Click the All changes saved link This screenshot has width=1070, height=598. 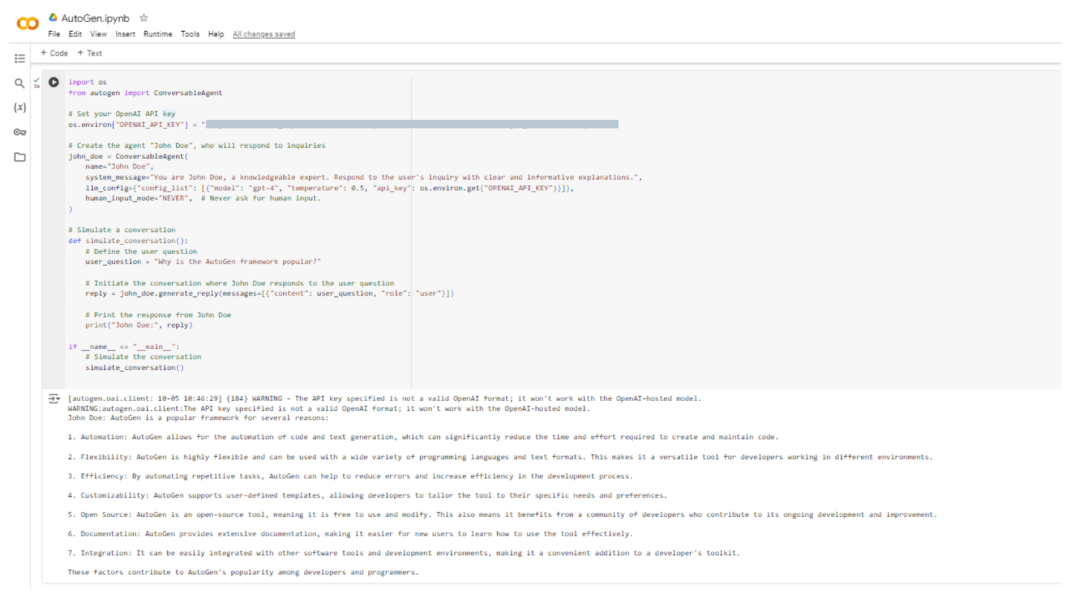[264, 34]
